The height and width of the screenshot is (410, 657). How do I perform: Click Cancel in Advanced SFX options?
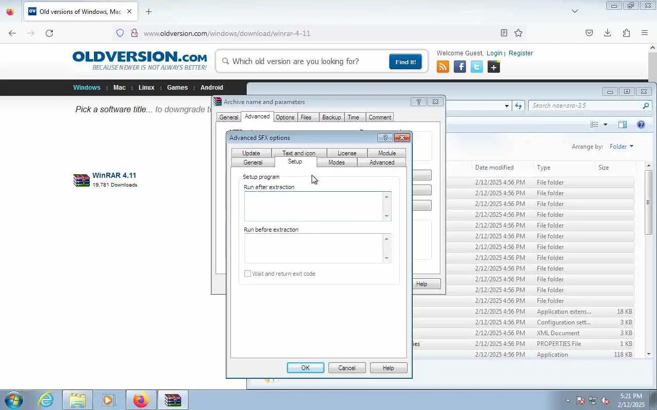347,368
